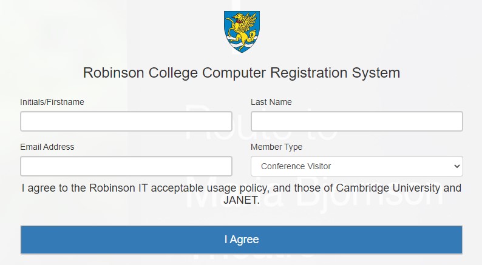Click the Initials/Firstname label
The image size is (482, 265).
[52, 102]
